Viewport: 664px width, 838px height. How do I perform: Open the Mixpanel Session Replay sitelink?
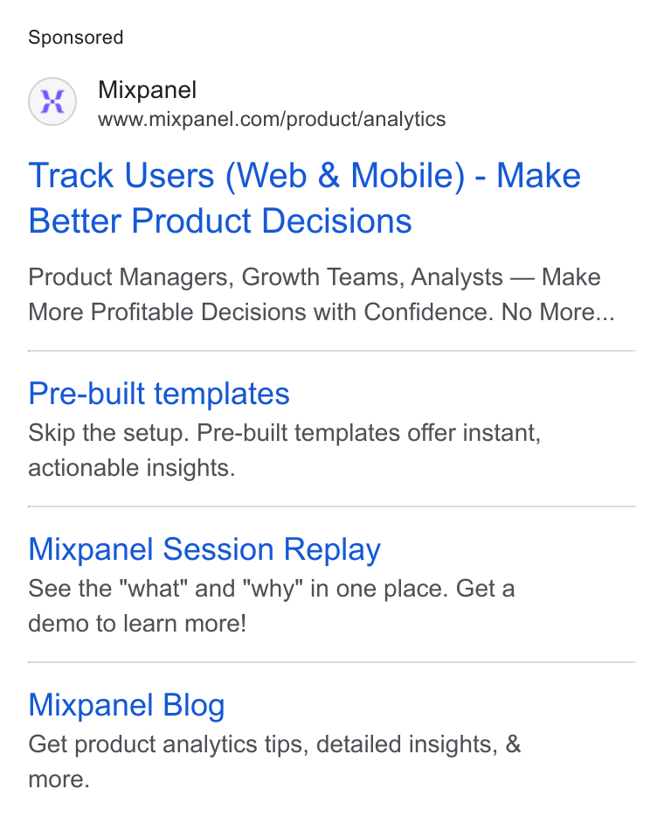point(204,550)
